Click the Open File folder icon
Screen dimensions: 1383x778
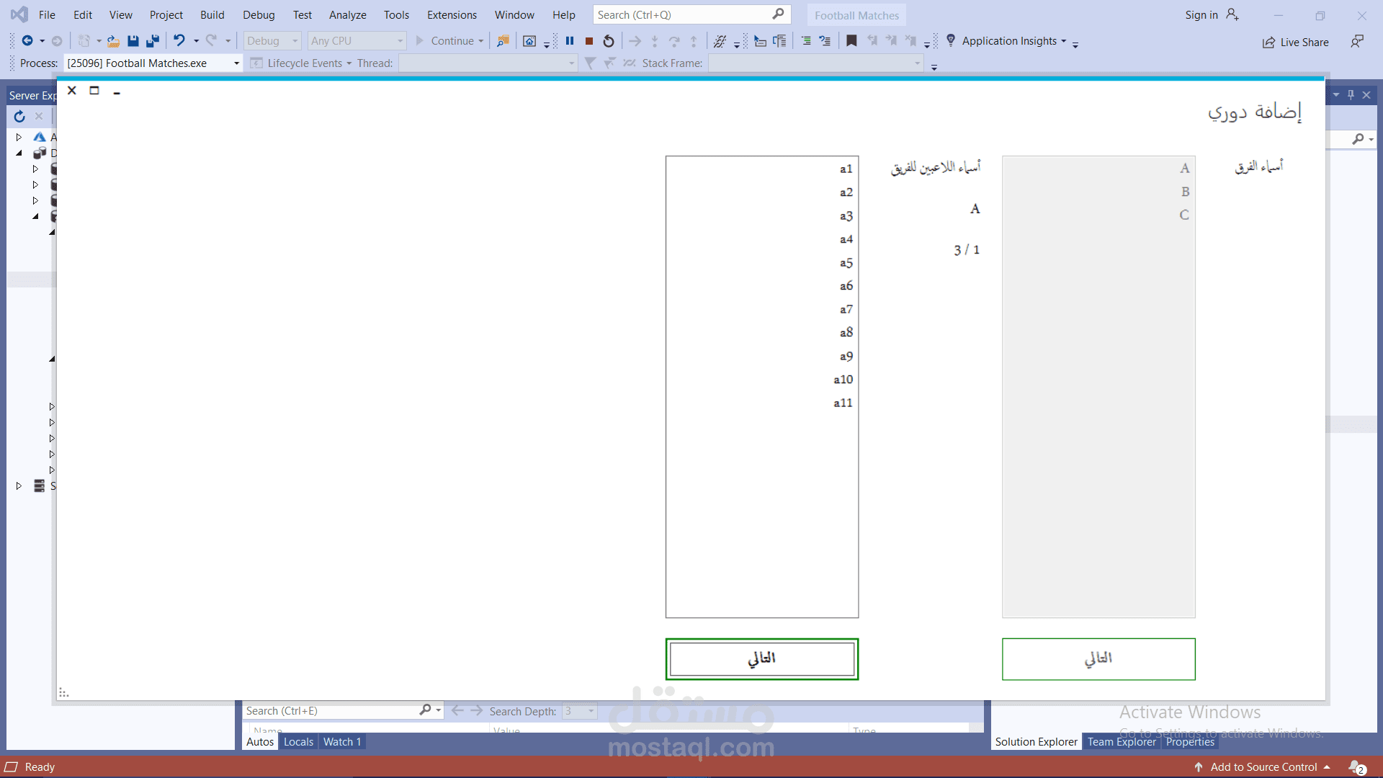[x=113, y=41]
